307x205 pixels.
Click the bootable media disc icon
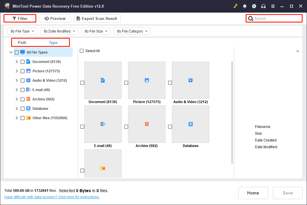pos(254,6)
